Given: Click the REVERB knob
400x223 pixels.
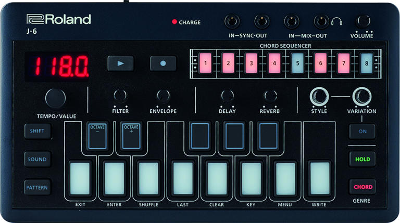Looking at the screenshot, I should click(270, 96).
